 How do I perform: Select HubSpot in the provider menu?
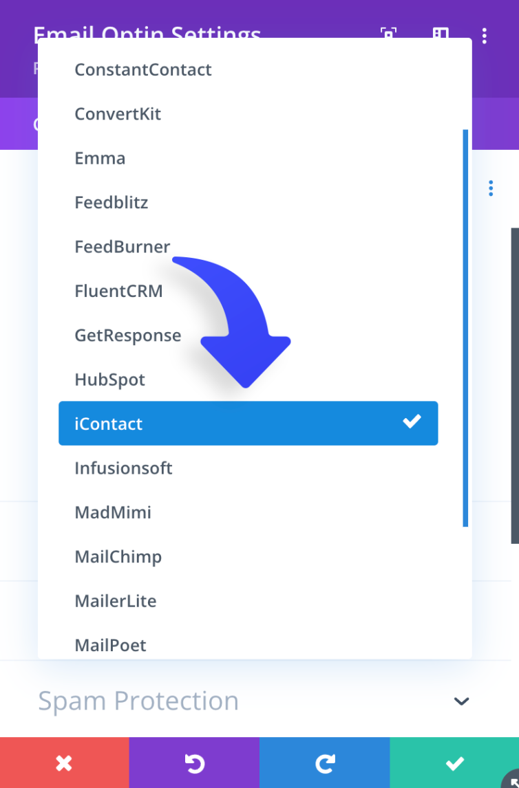click(x=109, y=379)
